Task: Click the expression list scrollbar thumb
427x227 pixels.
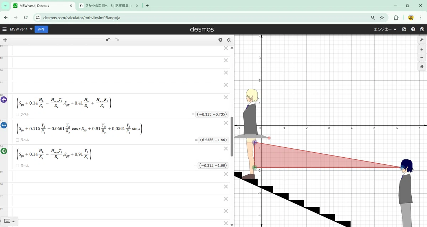Action: tap(232, 136)
